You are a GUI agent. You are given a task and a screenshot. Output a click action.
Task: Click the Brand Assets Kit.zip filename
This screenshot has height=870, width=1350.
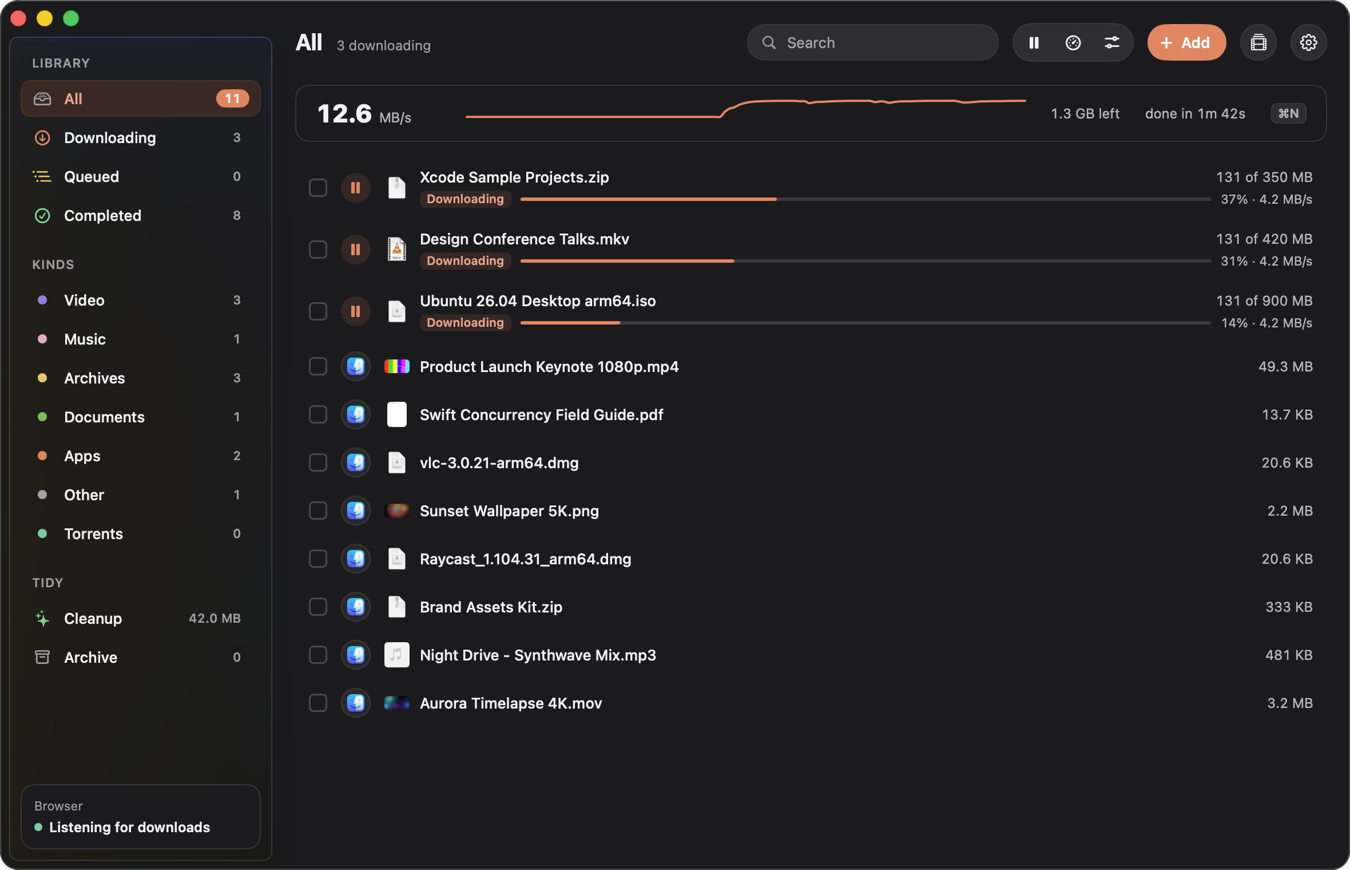click(x=491, y=607)
